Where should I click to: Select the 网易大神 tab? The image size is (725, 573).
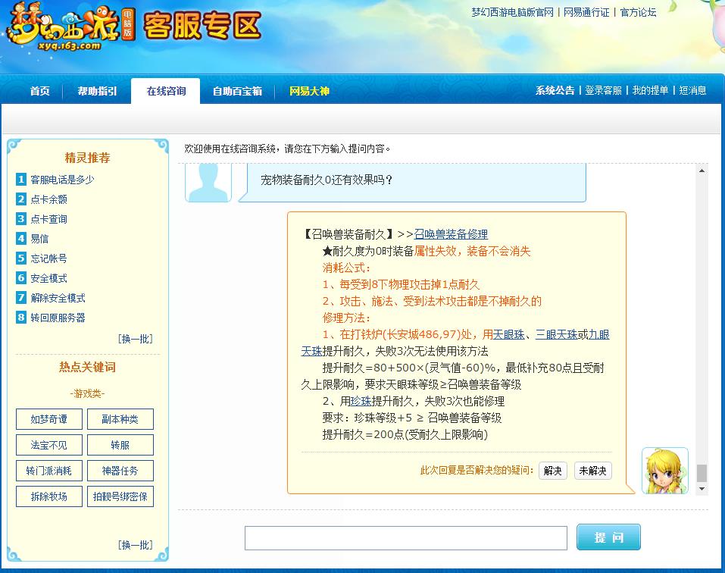pos(309,89)
